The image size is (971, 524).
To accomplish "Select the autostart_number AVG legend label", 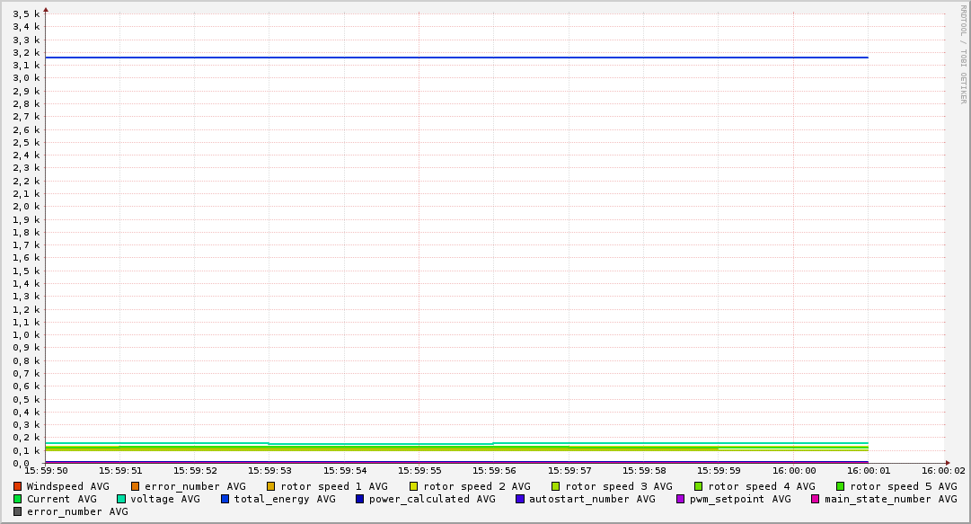I will [592, 499].
